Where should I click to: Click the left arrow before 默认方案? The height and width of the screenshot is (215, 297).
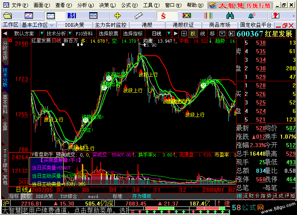click(5, 34)
